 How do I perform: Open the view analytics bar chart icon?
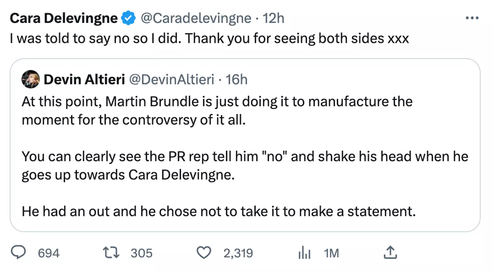pos(304,253)
